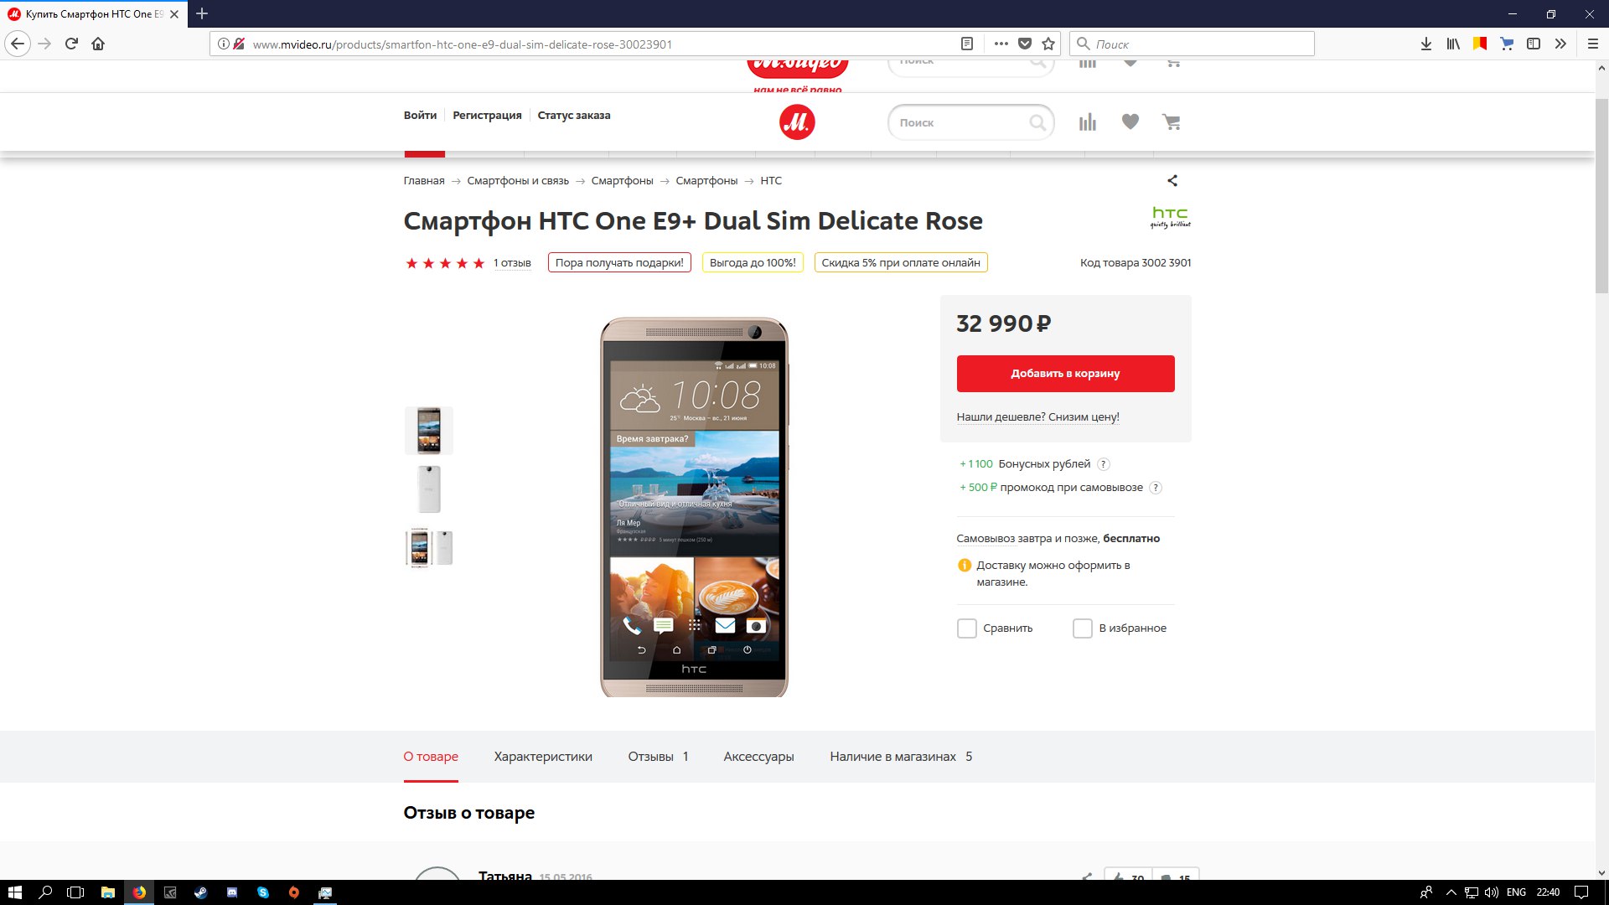Open Bonus rubles help question mark
Image resolution: width=1609 pixels, height=905 pixels.
tap(1104, 464)
